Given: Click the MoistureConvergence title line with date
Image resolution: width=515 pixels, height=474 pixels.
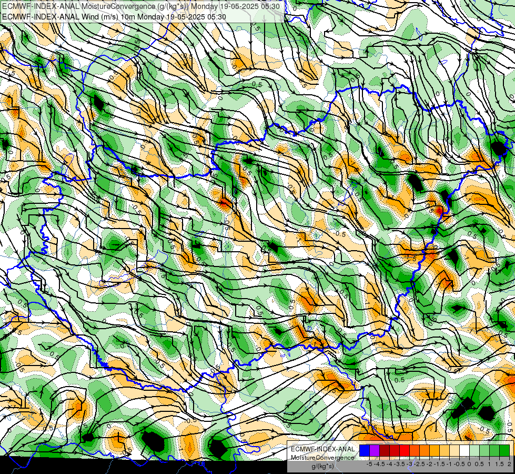Looking at the screenshot, I should point(140,6).
